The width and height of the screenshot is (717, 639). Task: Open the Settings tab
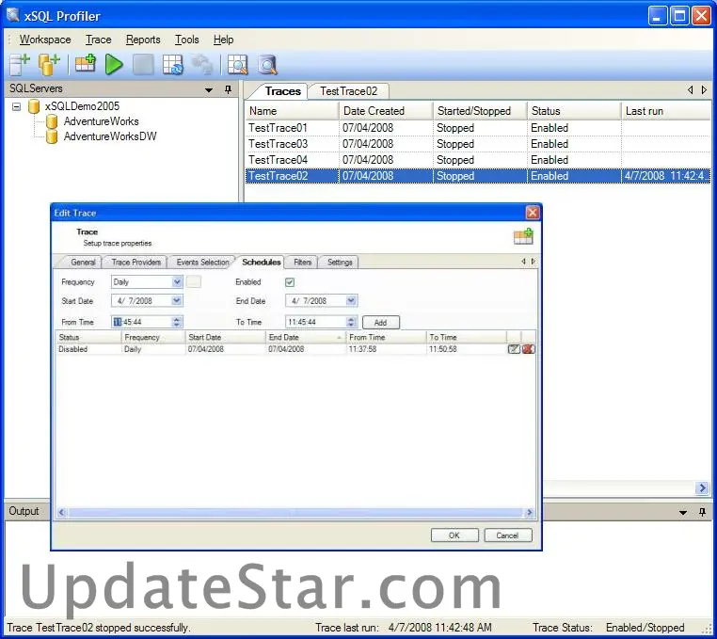[340, 263]
